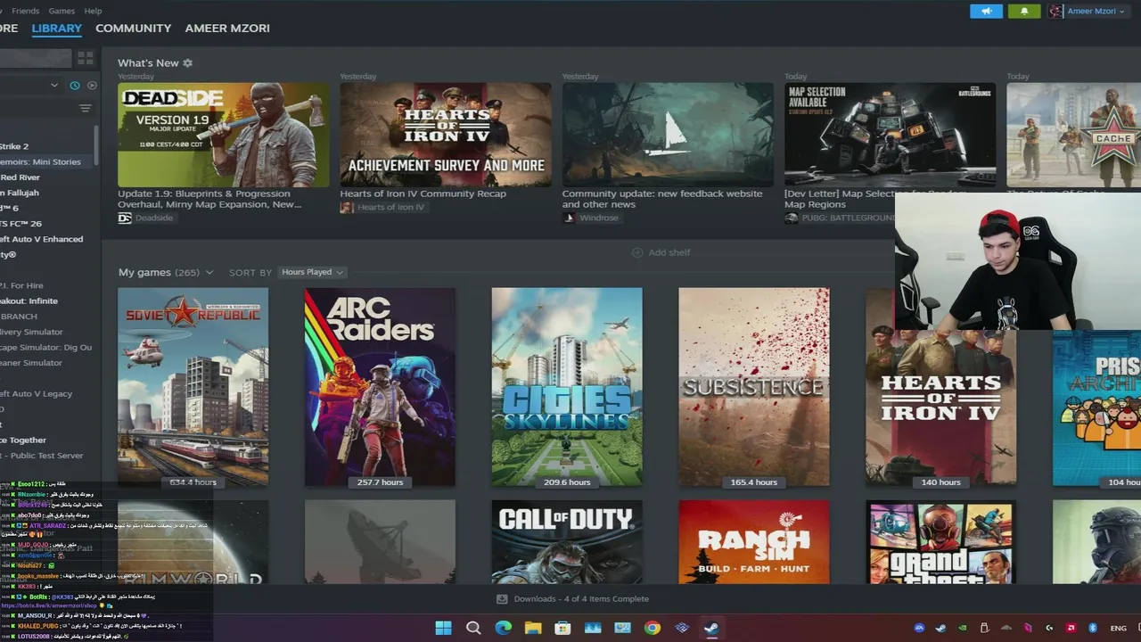Click the Downloads icon in bottom bar
This screenshot has width=1141, height=642.
coord(502,599)
